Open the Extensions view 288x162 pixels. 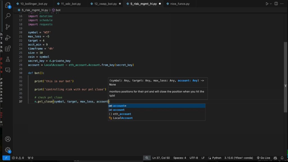(8, 48)
